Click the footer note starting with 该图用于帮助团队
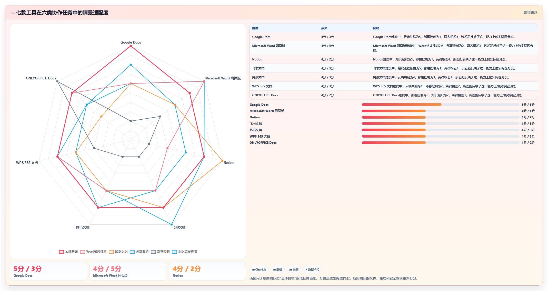The width and height of the screenshot is (548, 291). pyautogui.click(x=334, y=278)
